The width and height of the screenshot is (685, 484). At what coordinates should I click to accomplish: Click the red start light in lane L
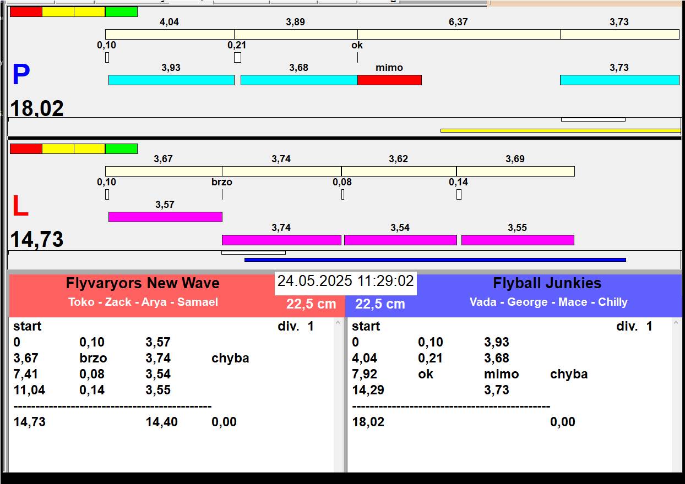point(26,148)
